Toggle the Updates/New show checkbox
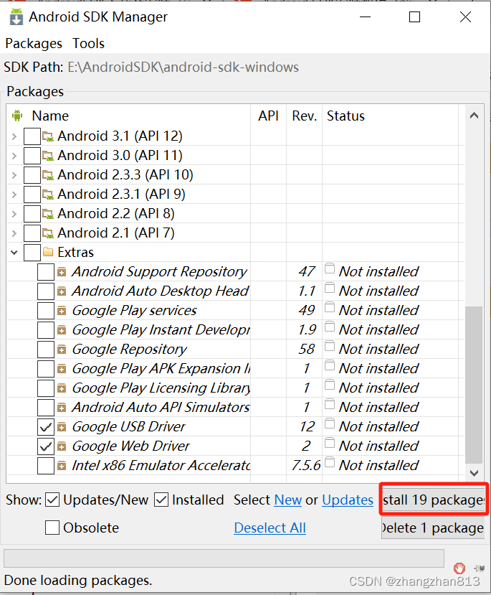This screenshot has width=491, height=595. point(52,500)
